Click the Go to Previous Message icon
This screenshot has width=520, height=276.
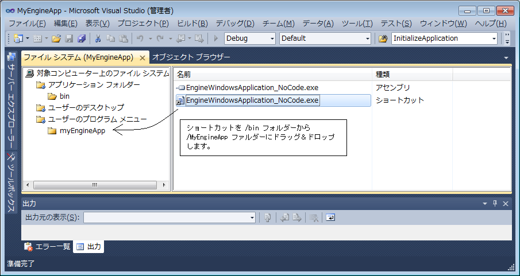284,217
